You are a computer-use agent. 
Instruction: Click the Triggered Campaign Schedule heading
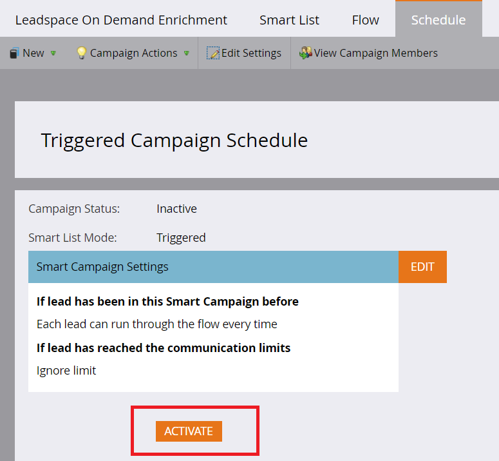[174, 141]
